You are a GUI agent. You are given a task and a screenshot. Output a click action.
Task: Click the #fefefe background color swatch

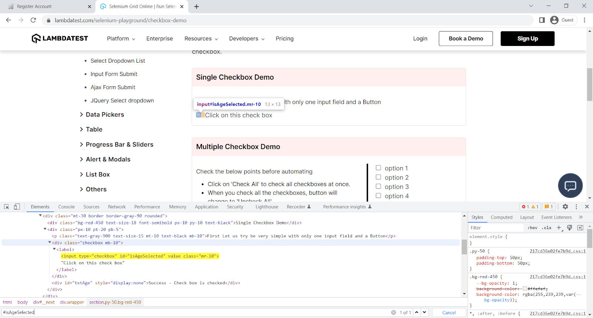point(525,289)
